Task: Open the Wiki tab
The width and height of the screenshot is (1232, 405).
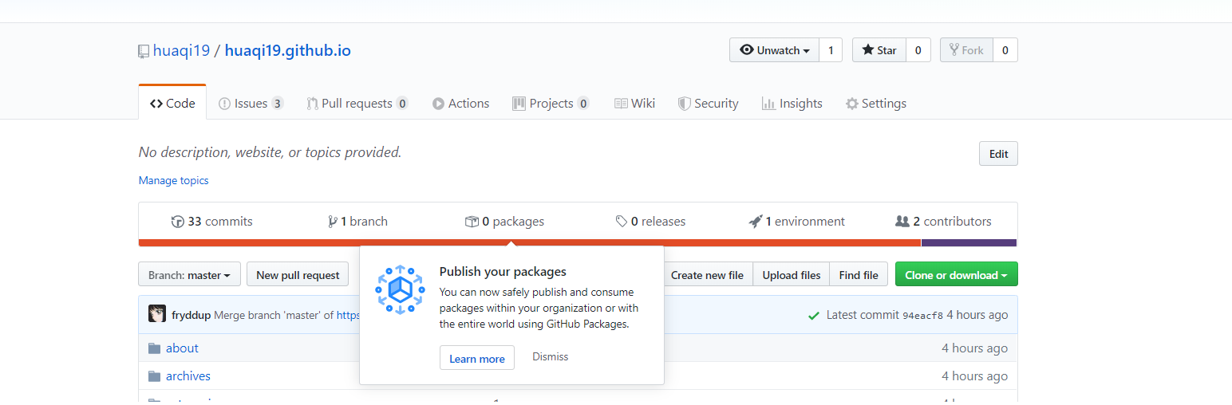Action: pyautogui.click(x=634, y=103)
